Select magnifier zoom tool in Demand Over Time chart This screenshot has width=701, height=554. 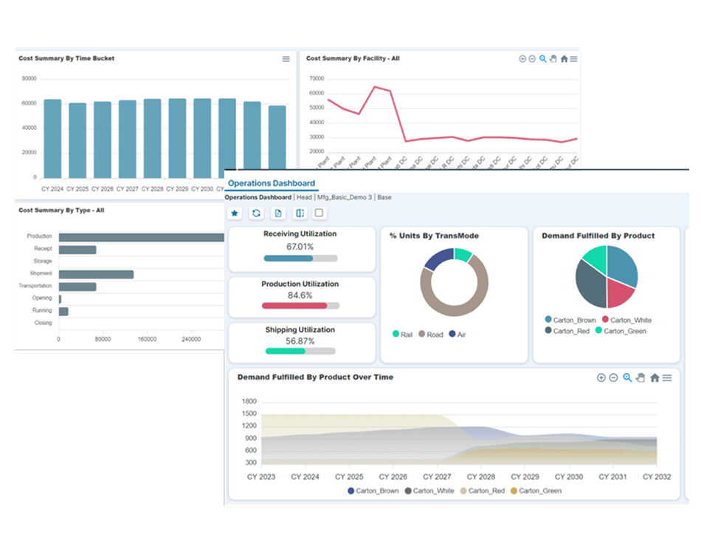pos(627,377)
